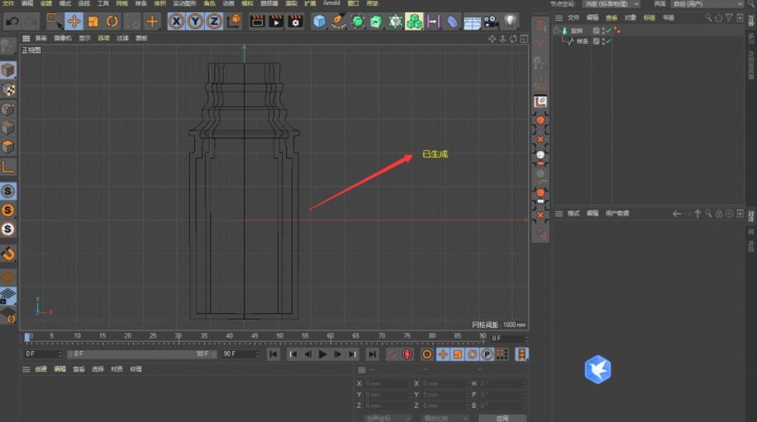Click the X position input field

386,384
